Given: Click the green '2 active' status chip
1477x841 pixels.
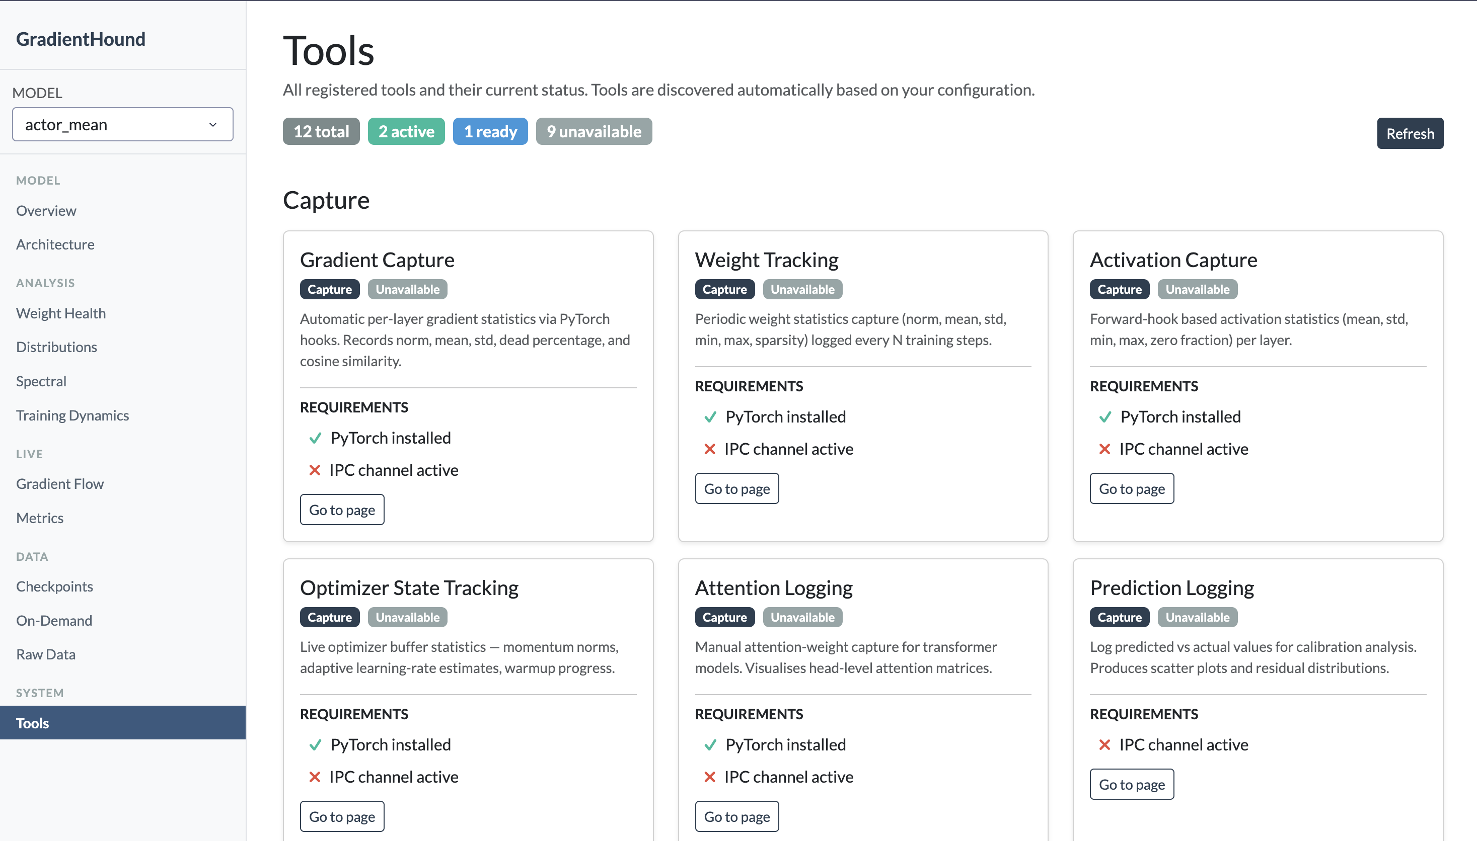Looking at the screenshot, I should point(406,131).
